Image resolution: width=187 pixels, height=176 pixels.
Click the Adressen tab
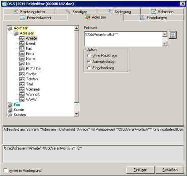[x=95, y=17]
